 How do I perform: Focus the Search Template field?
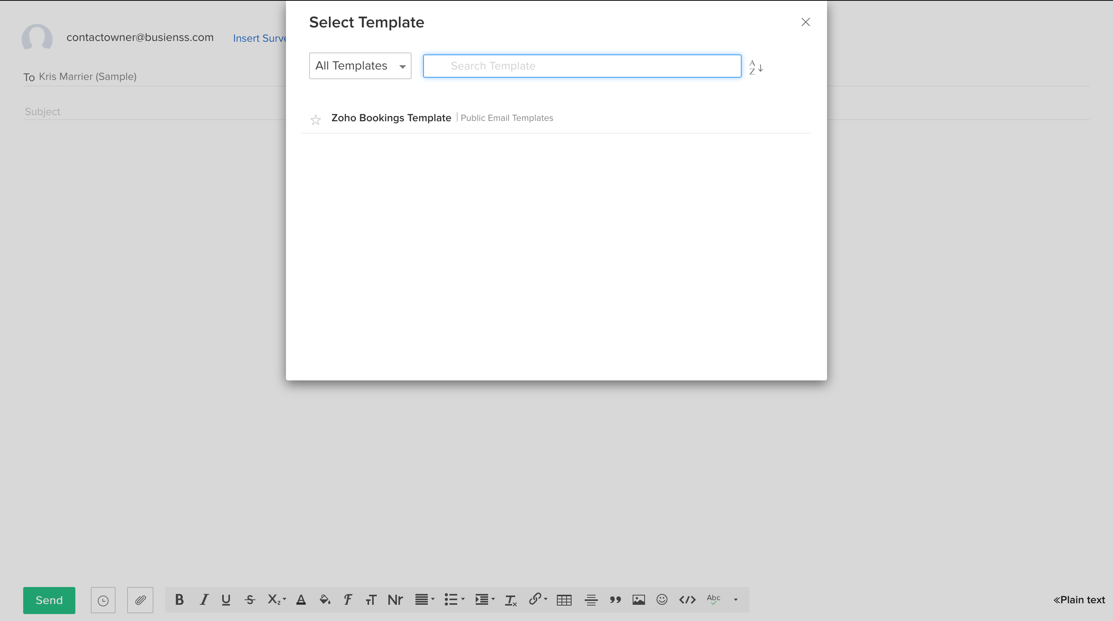(x=582, y=66)
